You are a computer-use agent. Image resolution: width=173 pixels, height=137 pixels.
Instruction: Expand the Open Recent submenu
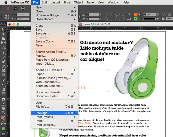coord(55,19)
